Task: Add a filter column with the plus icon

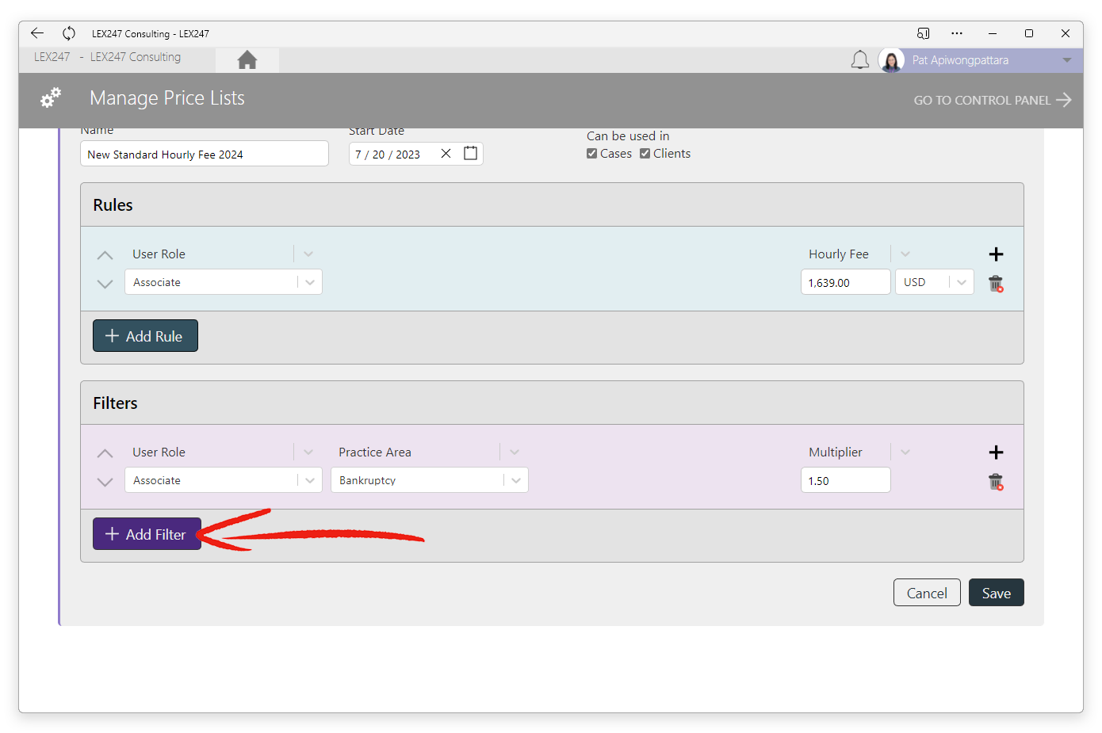Action: pos(997,452)
